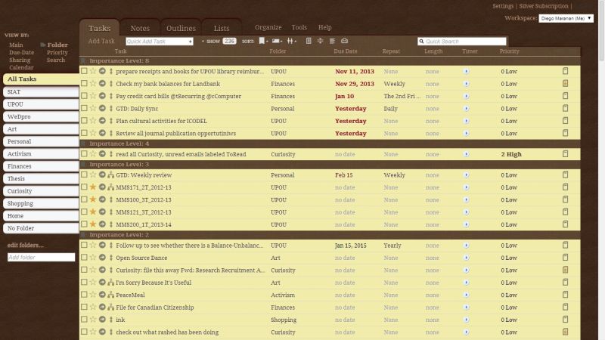Open note icon for 'Open Source Dance' task
This screenshot has width=605, height=340.
565,257
